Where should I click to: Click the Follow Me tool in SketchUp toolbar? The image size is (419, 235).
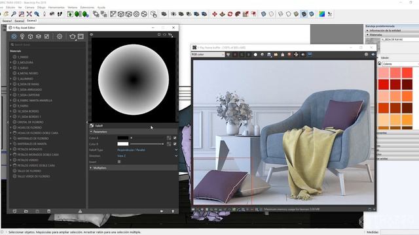(238, 14)
